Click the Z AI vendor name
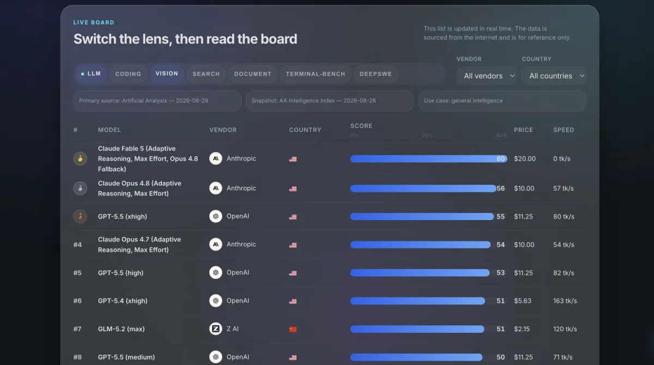This screenshot has height=365, width=654. point(233,329)
